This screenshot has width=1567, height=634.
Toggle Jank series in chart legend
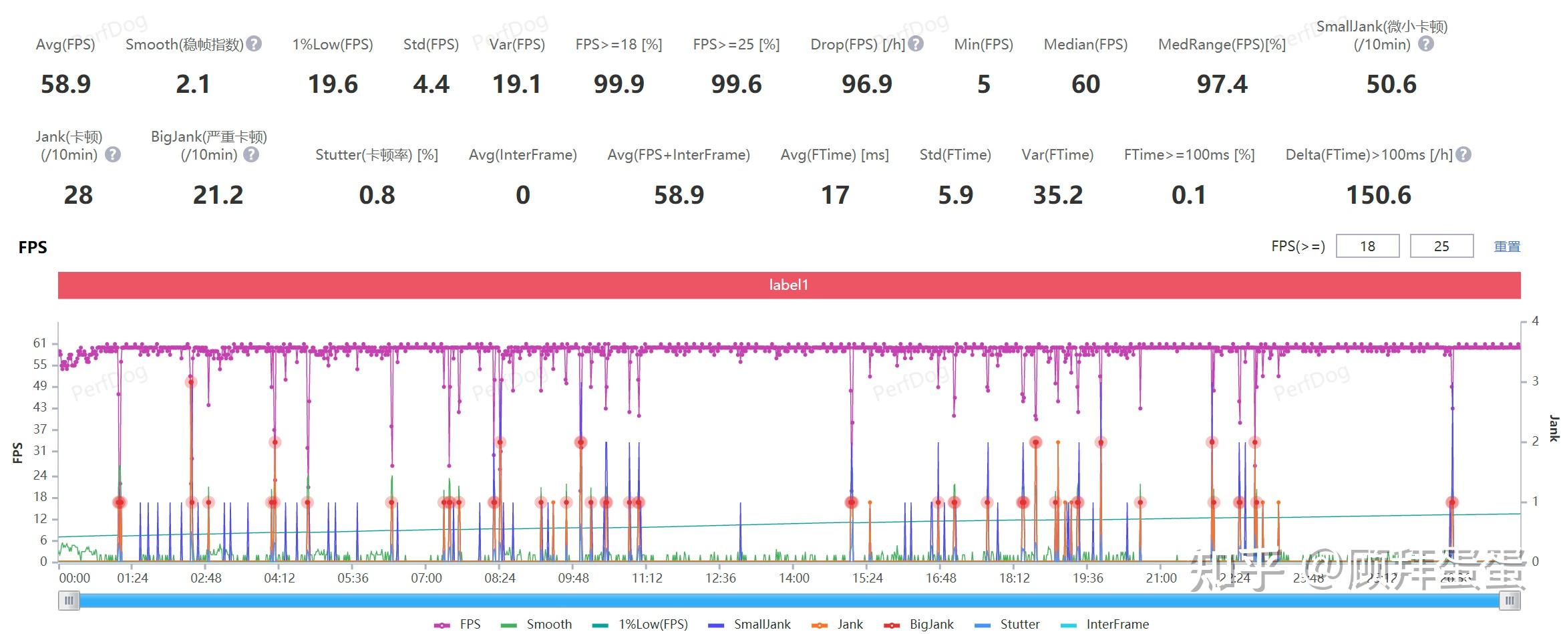pyautogui.click(x=837, y=624)
